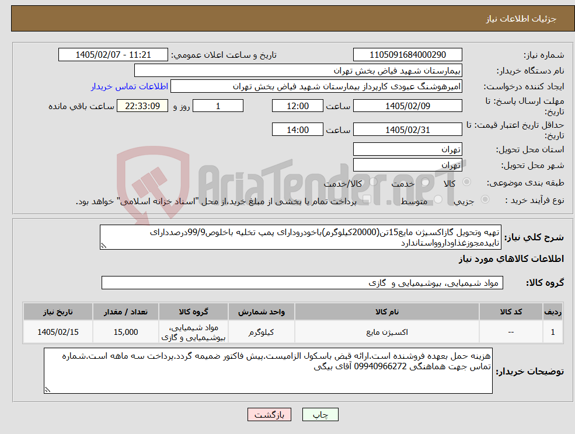Viewport: 575px width, 434px height.
Task: Click the جزئیات اطلاعات نیاز page header
Action: pos(521,19)
